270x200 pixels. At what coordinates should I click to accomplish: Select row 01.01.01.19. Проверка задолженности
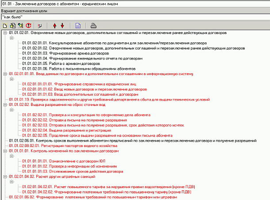tap(109, 100)
